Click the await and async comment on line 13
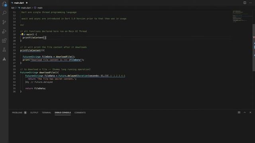This screenshot has height=143, width=255. click(74, 19)
